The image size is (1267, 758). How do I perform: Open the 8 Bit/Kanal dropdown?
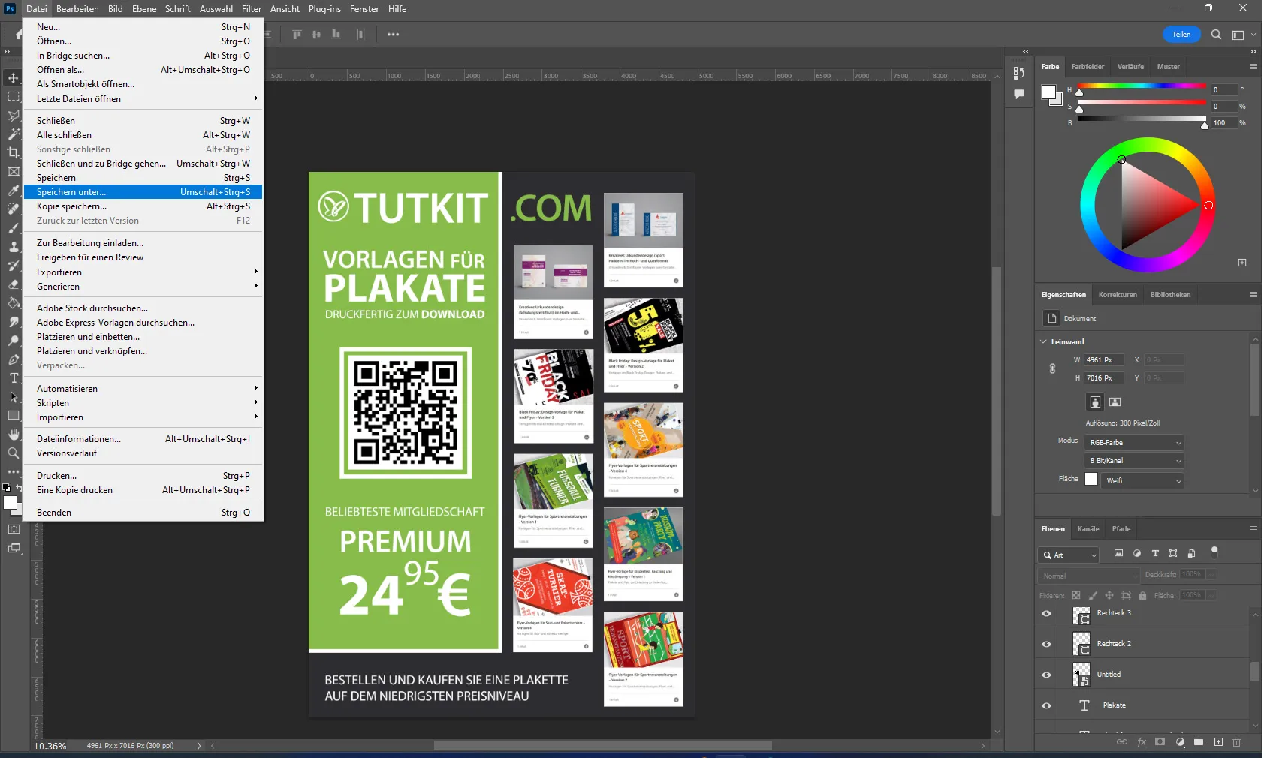tap(1134, 461)
